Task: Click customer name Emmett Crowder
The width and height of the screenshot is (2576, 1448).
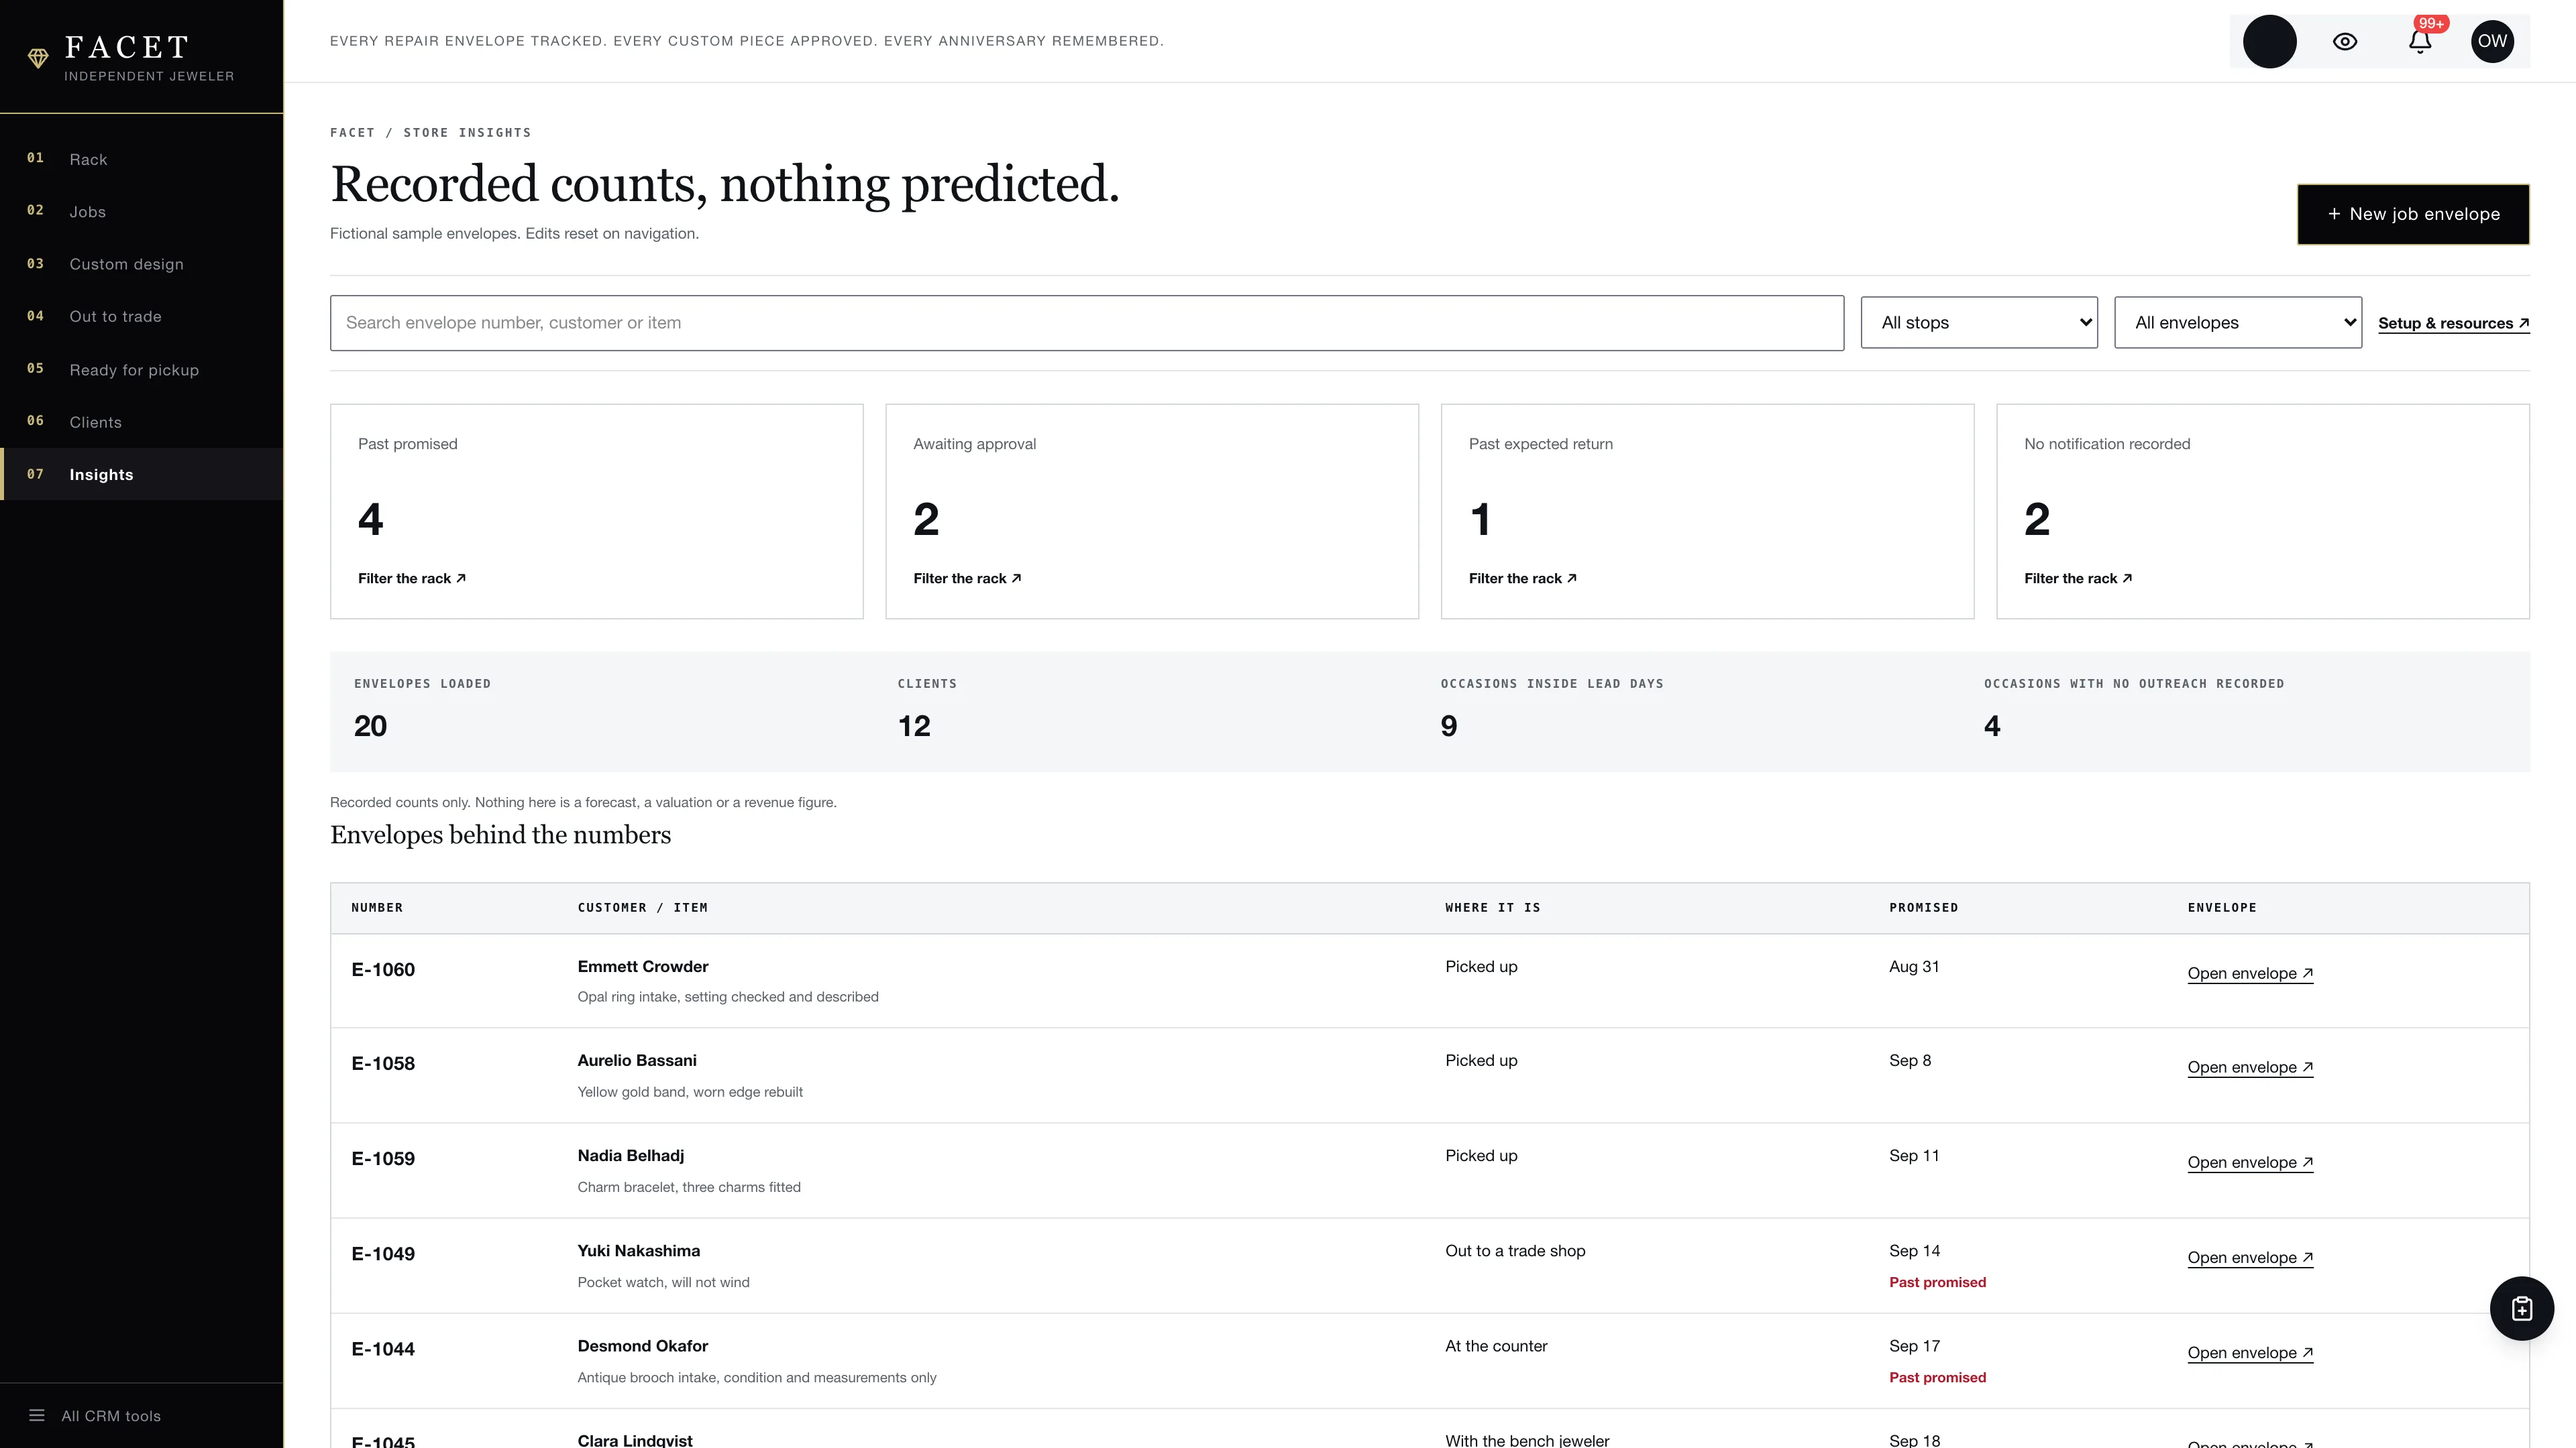Action: (642, 966)
